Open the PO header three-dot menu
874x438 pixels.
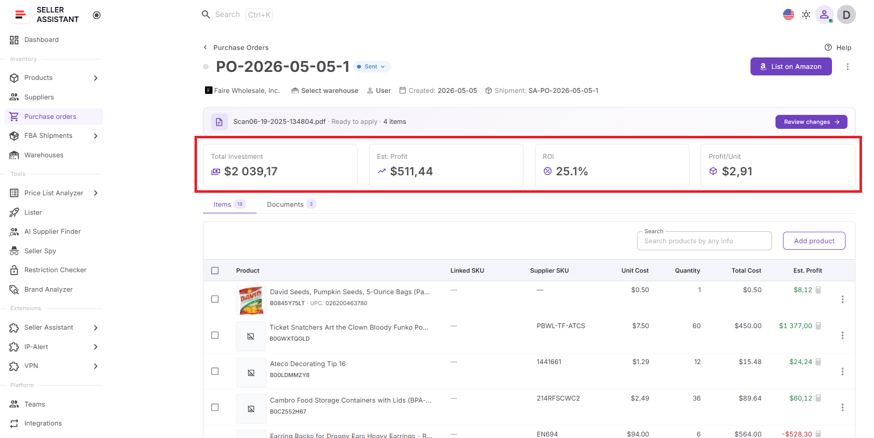point(847,66)
